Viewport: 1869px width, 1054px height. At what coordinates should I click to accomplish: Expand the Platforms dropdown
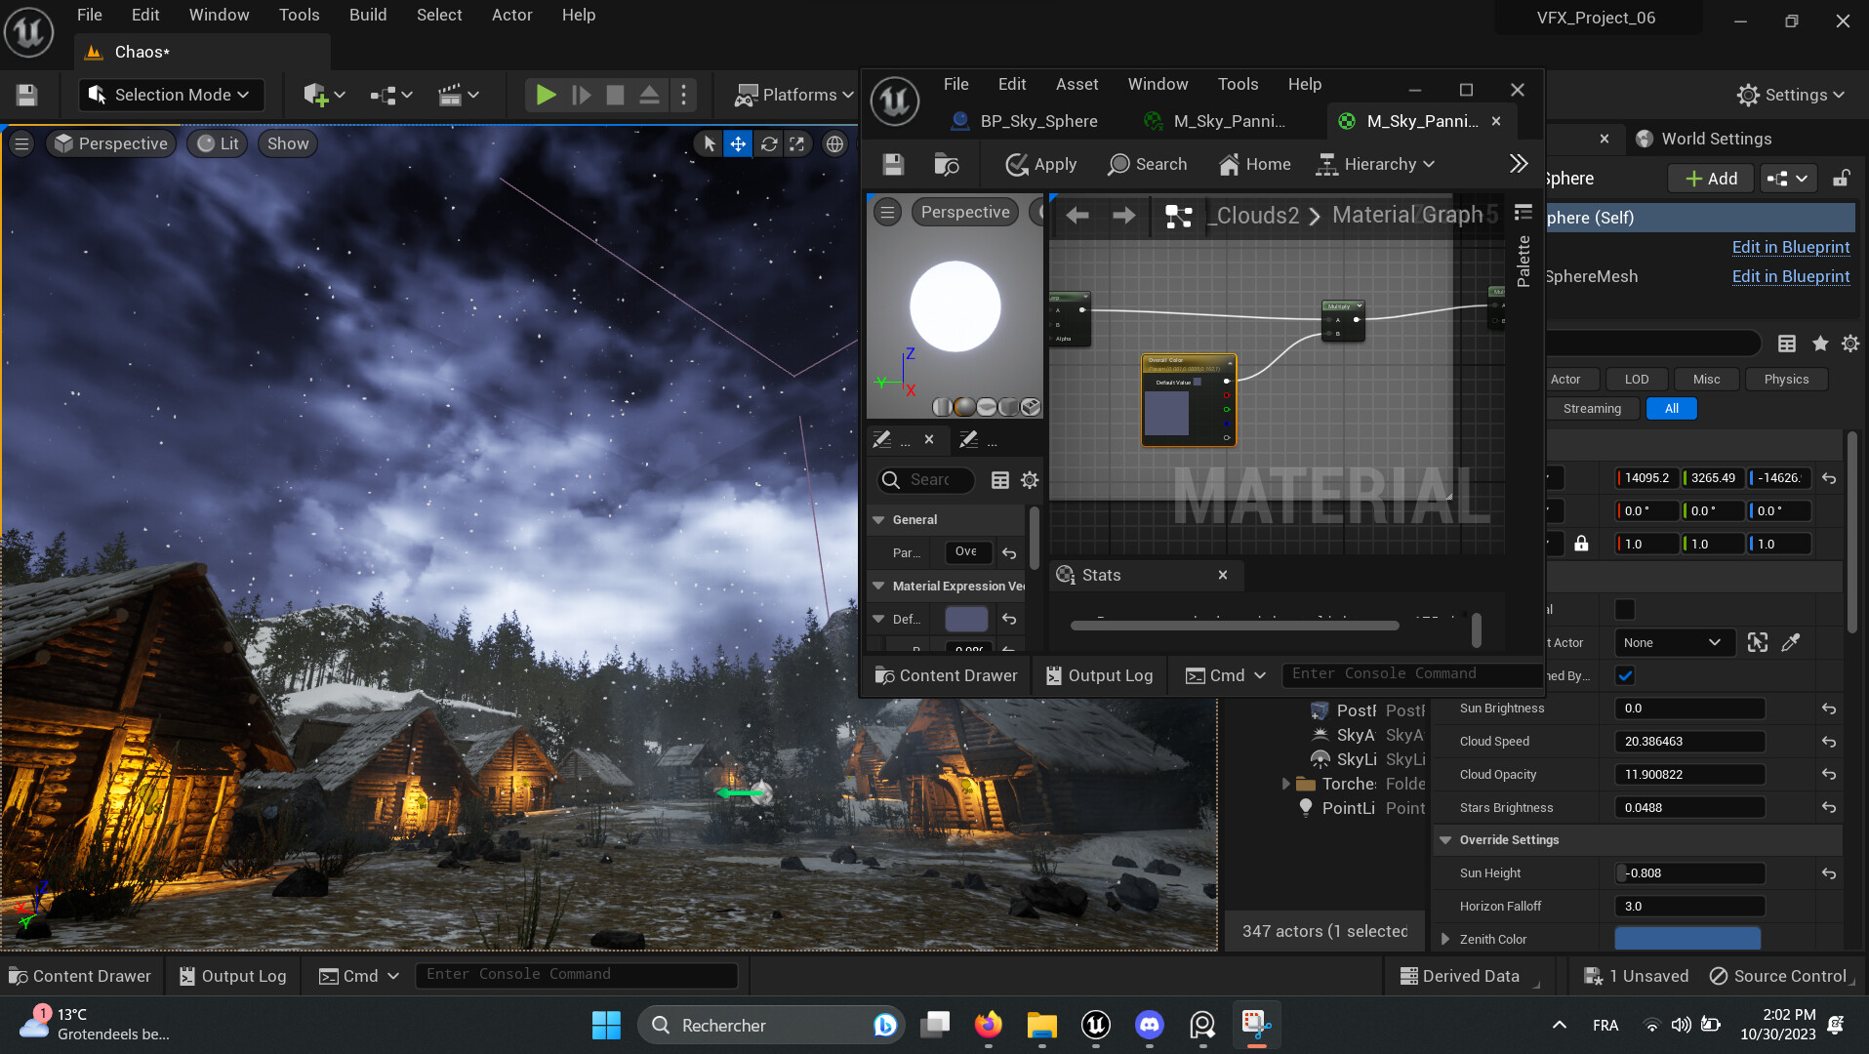pos(792,95)
